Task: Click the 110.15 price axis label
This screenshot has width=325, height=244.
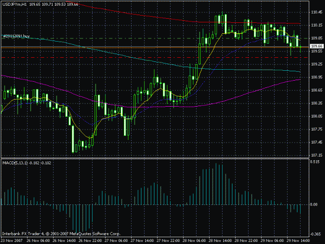Action: tap(317, 25)
